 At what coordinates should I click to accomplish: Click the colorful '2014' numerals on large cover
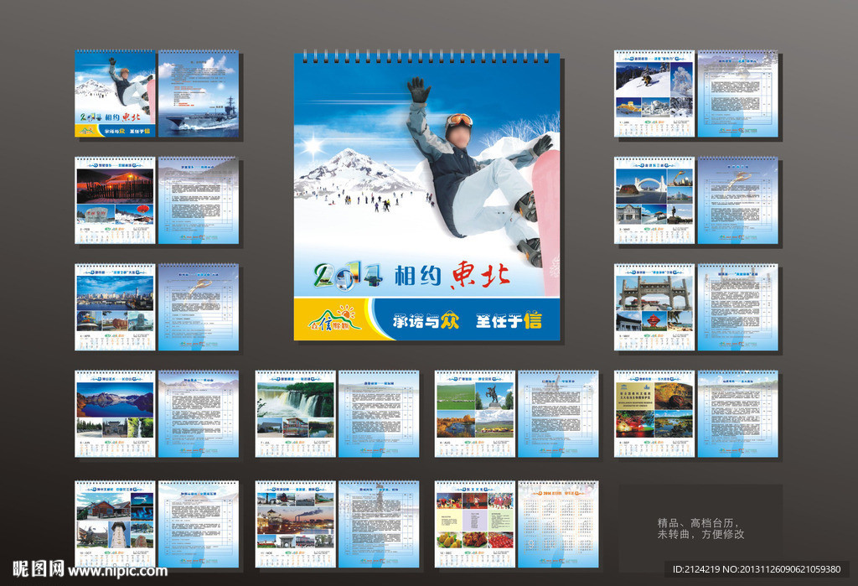click(x=348, y=276)
